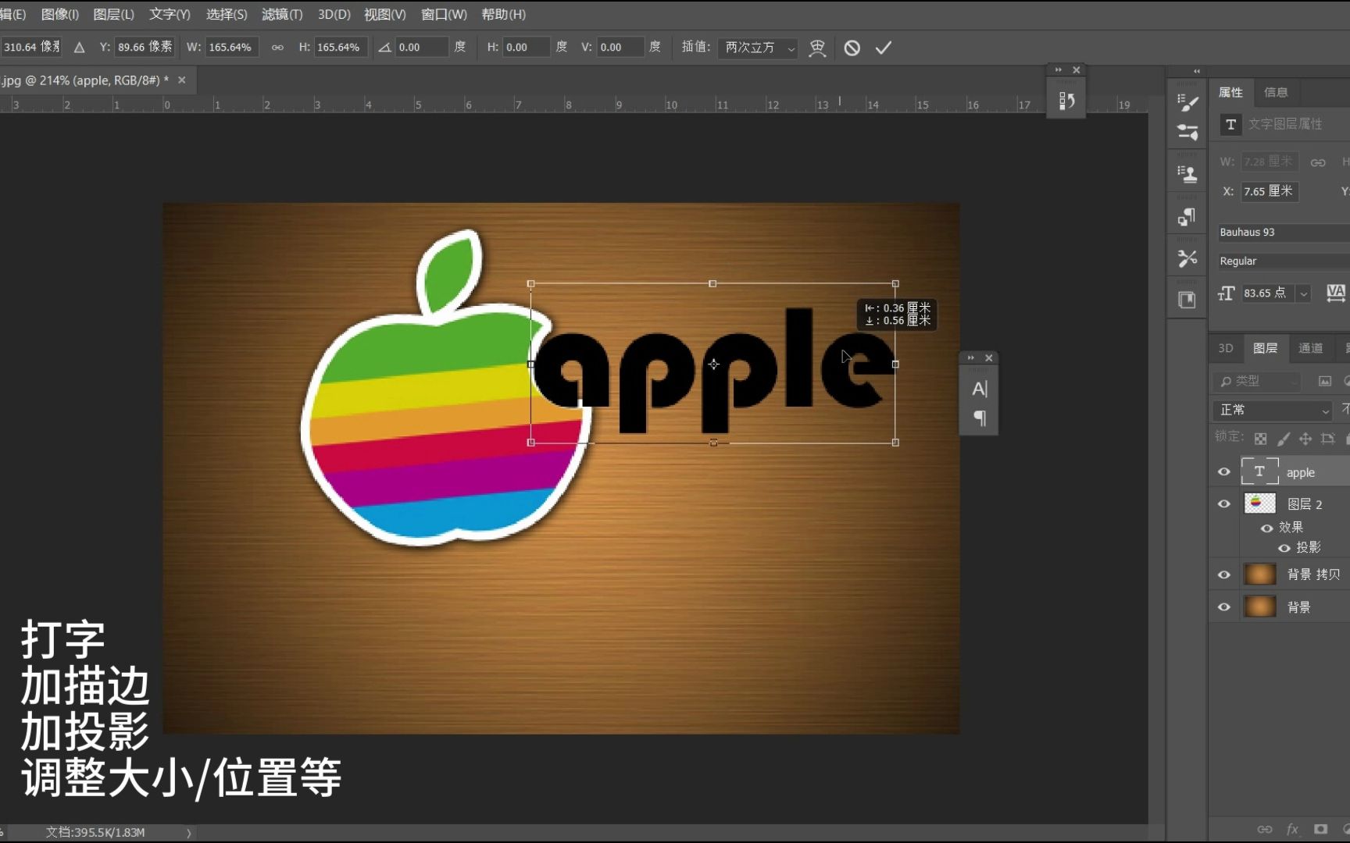This screenshot has height=843, width=1350.
Task: Open the 正常 blend mode dropdown
Action: [1273, 410]
